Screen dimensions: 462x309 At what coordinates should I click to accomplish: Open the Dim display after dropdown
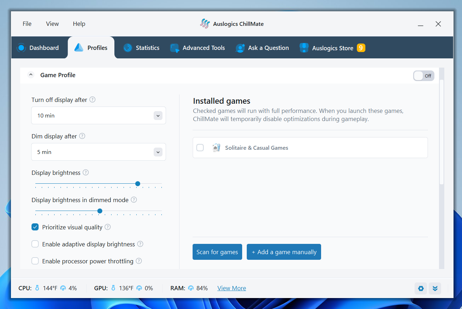158,152
